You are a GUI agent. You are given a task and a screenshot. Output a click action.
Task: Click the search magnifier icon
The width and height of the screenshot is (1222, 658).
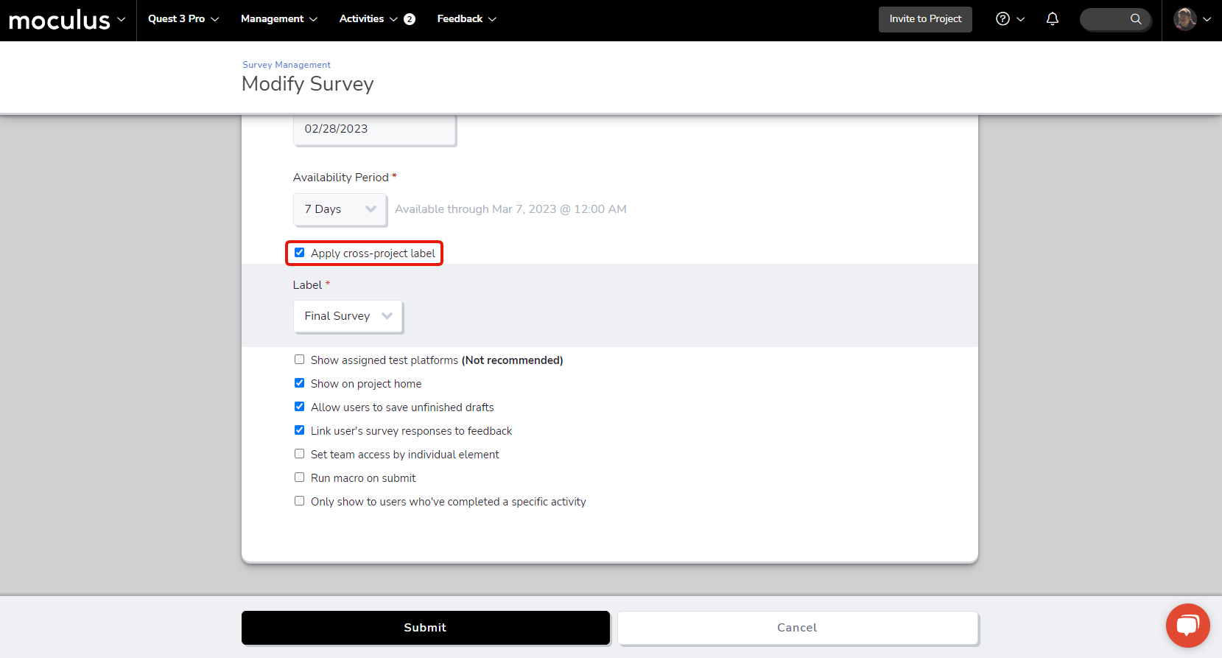click(x=1136, y=19)
